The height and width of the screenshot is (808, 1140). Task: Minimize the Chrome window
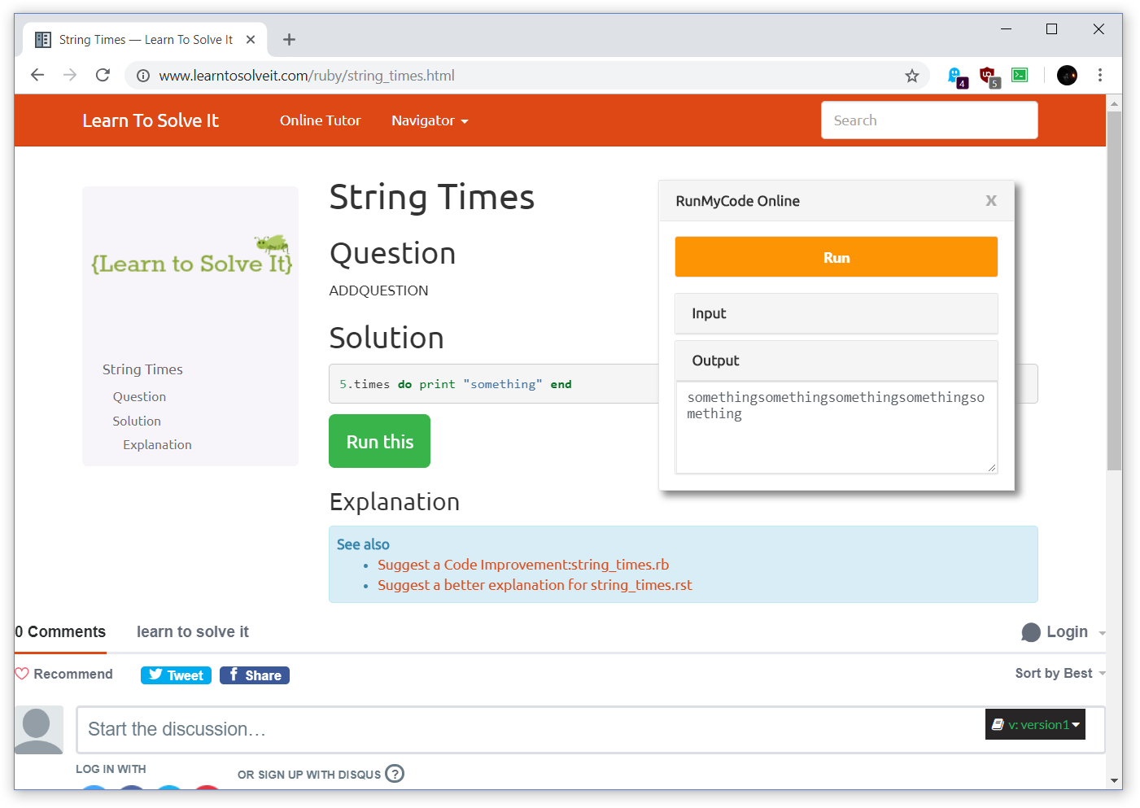(1006, 28)
